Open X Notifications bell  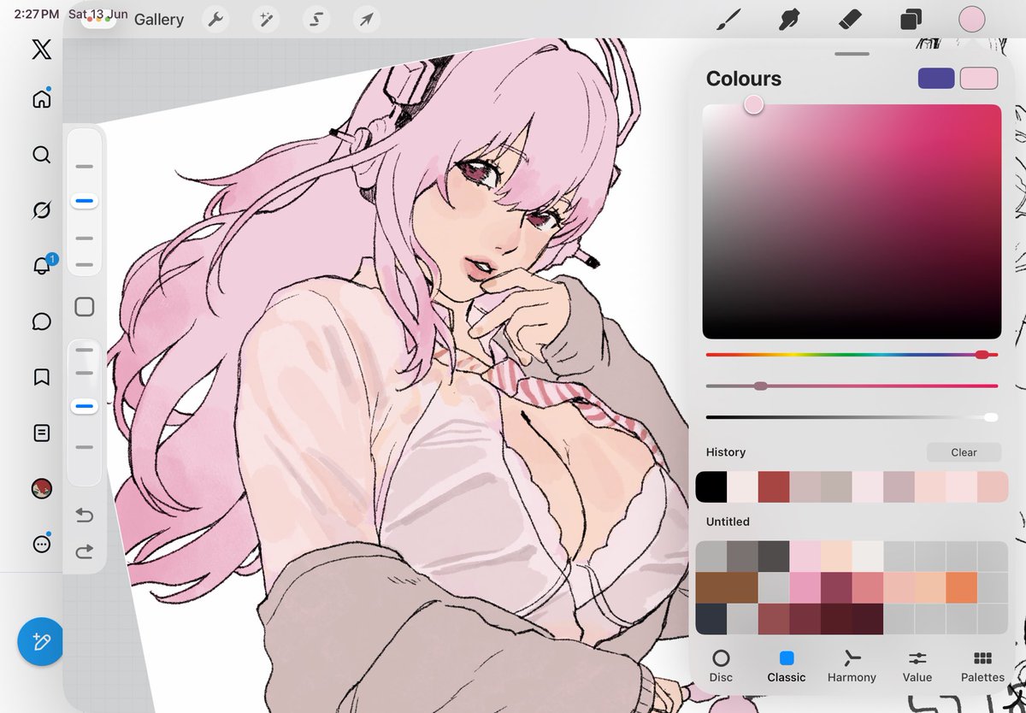click(41, 266)
